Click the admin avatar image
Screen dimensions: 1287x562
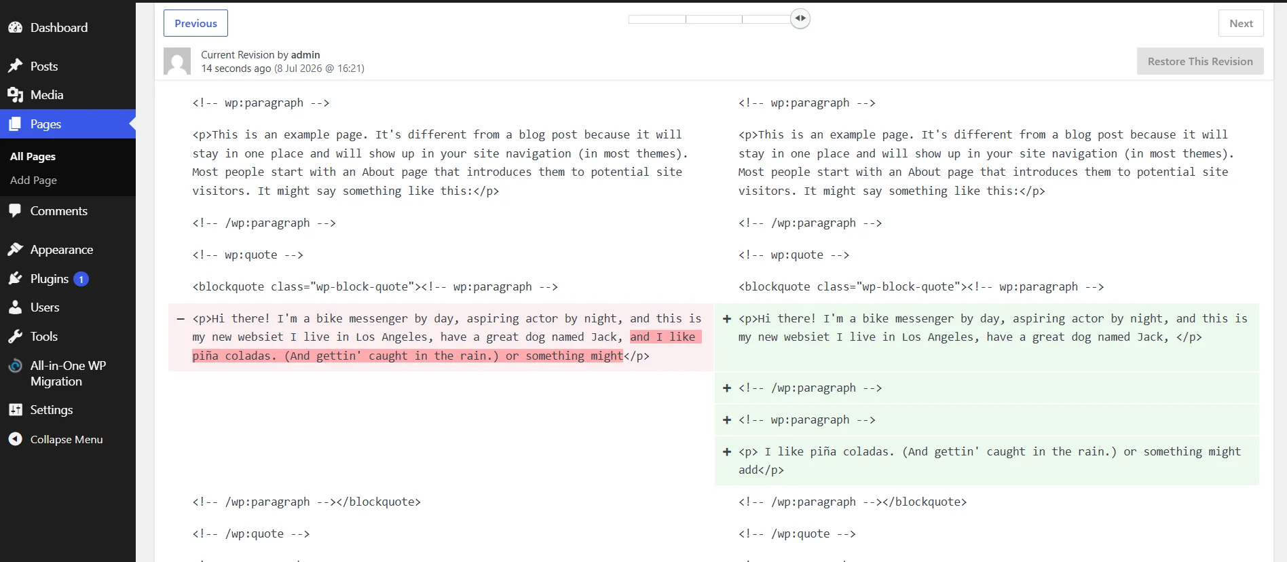(177, 61)
